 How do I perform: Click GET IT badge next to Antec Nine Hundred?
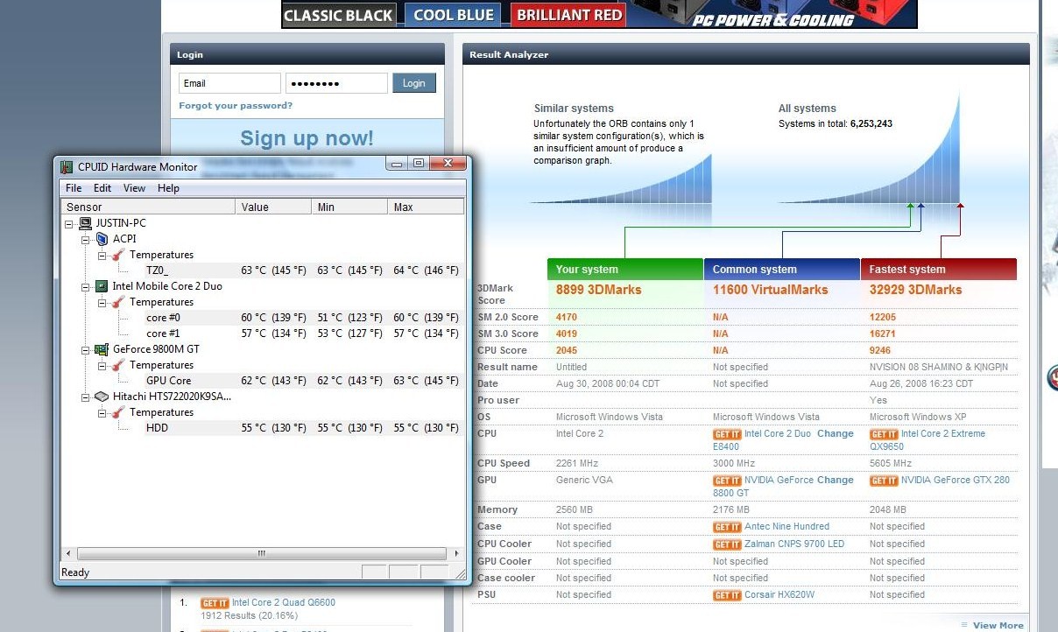coord(727,527)
